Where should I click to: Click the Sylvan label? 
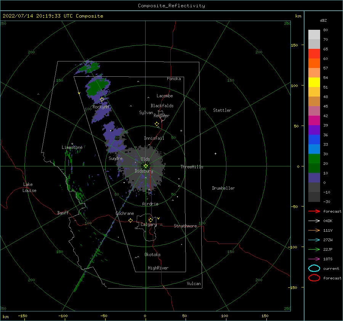146,113
